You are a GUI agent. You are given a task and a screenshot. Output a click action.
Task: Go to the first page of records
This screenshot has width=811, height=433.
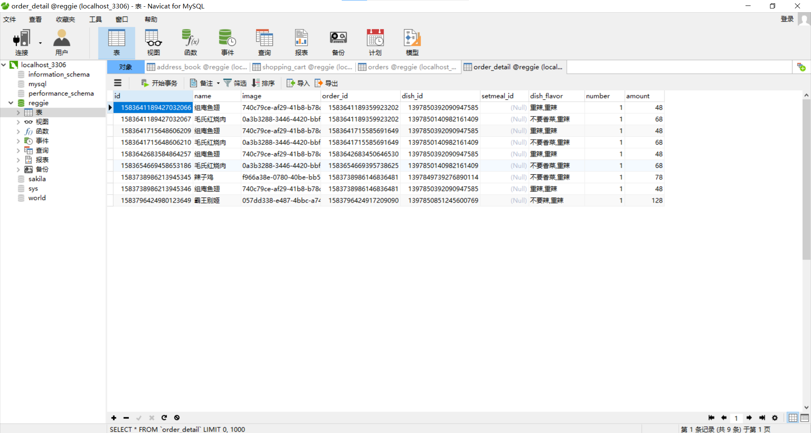coord(711,418)
